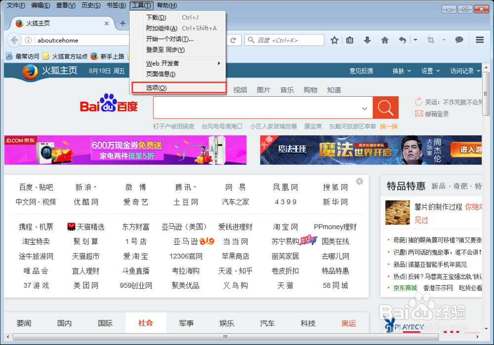Open the 12306官网 link
This screenshot has width=494, height=345.
[186, 256]
